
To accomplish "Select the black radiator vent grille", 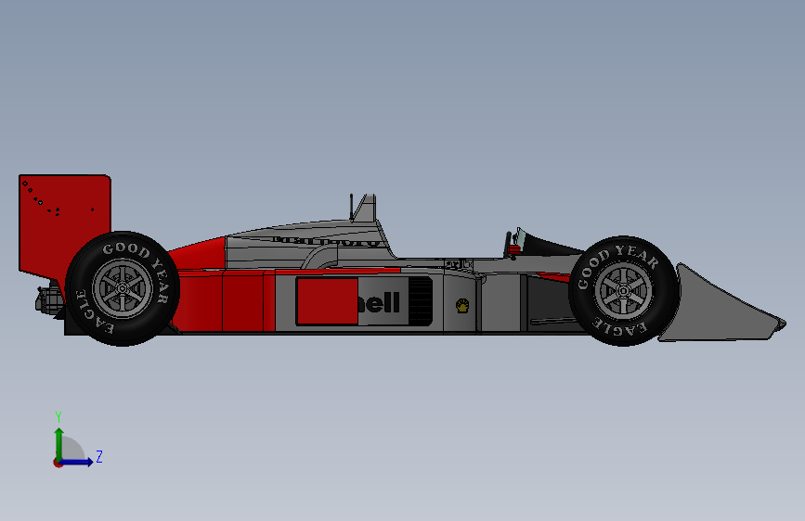I will 421,301.
